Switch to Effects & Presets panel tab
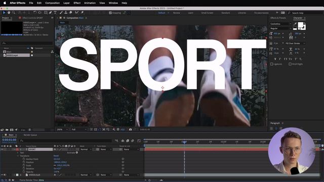The height and width of the screenshot is (182, 324). pyautogui.click(x=278, y=18)
